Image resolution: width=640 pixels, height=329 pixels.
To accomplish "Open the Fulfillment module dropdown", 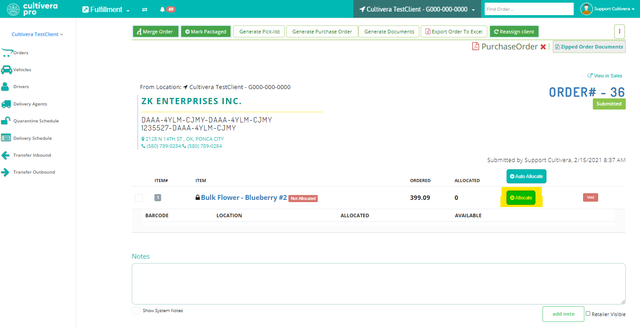I will pos(106,9).
